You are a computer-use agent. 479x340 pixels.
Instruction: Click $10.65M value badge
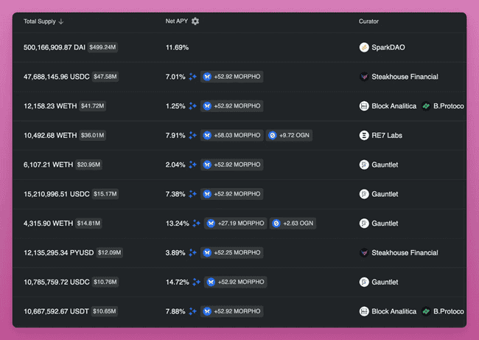(105, 311)
